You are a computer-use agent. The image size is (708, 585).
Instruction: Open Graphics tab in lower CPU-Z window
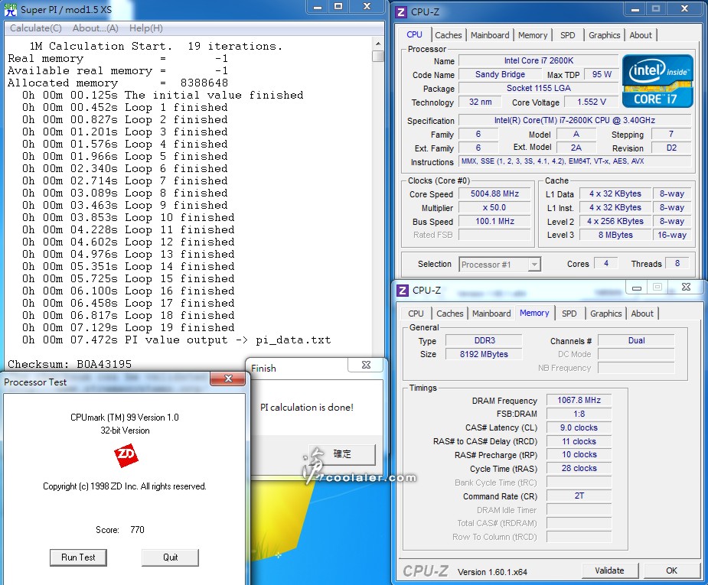[x=605, y=314]
